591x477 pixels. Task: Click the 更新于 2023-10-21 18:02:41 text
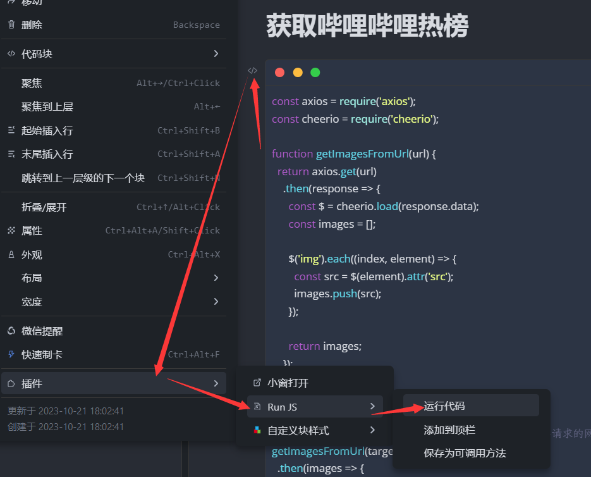pyautogui.click(x=66, y=411)
